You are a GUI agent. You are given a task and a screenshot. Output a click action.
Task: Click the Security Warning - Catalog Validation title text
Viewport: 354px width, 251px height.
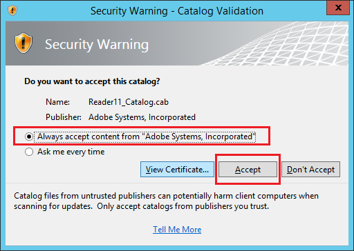(177, 11)
